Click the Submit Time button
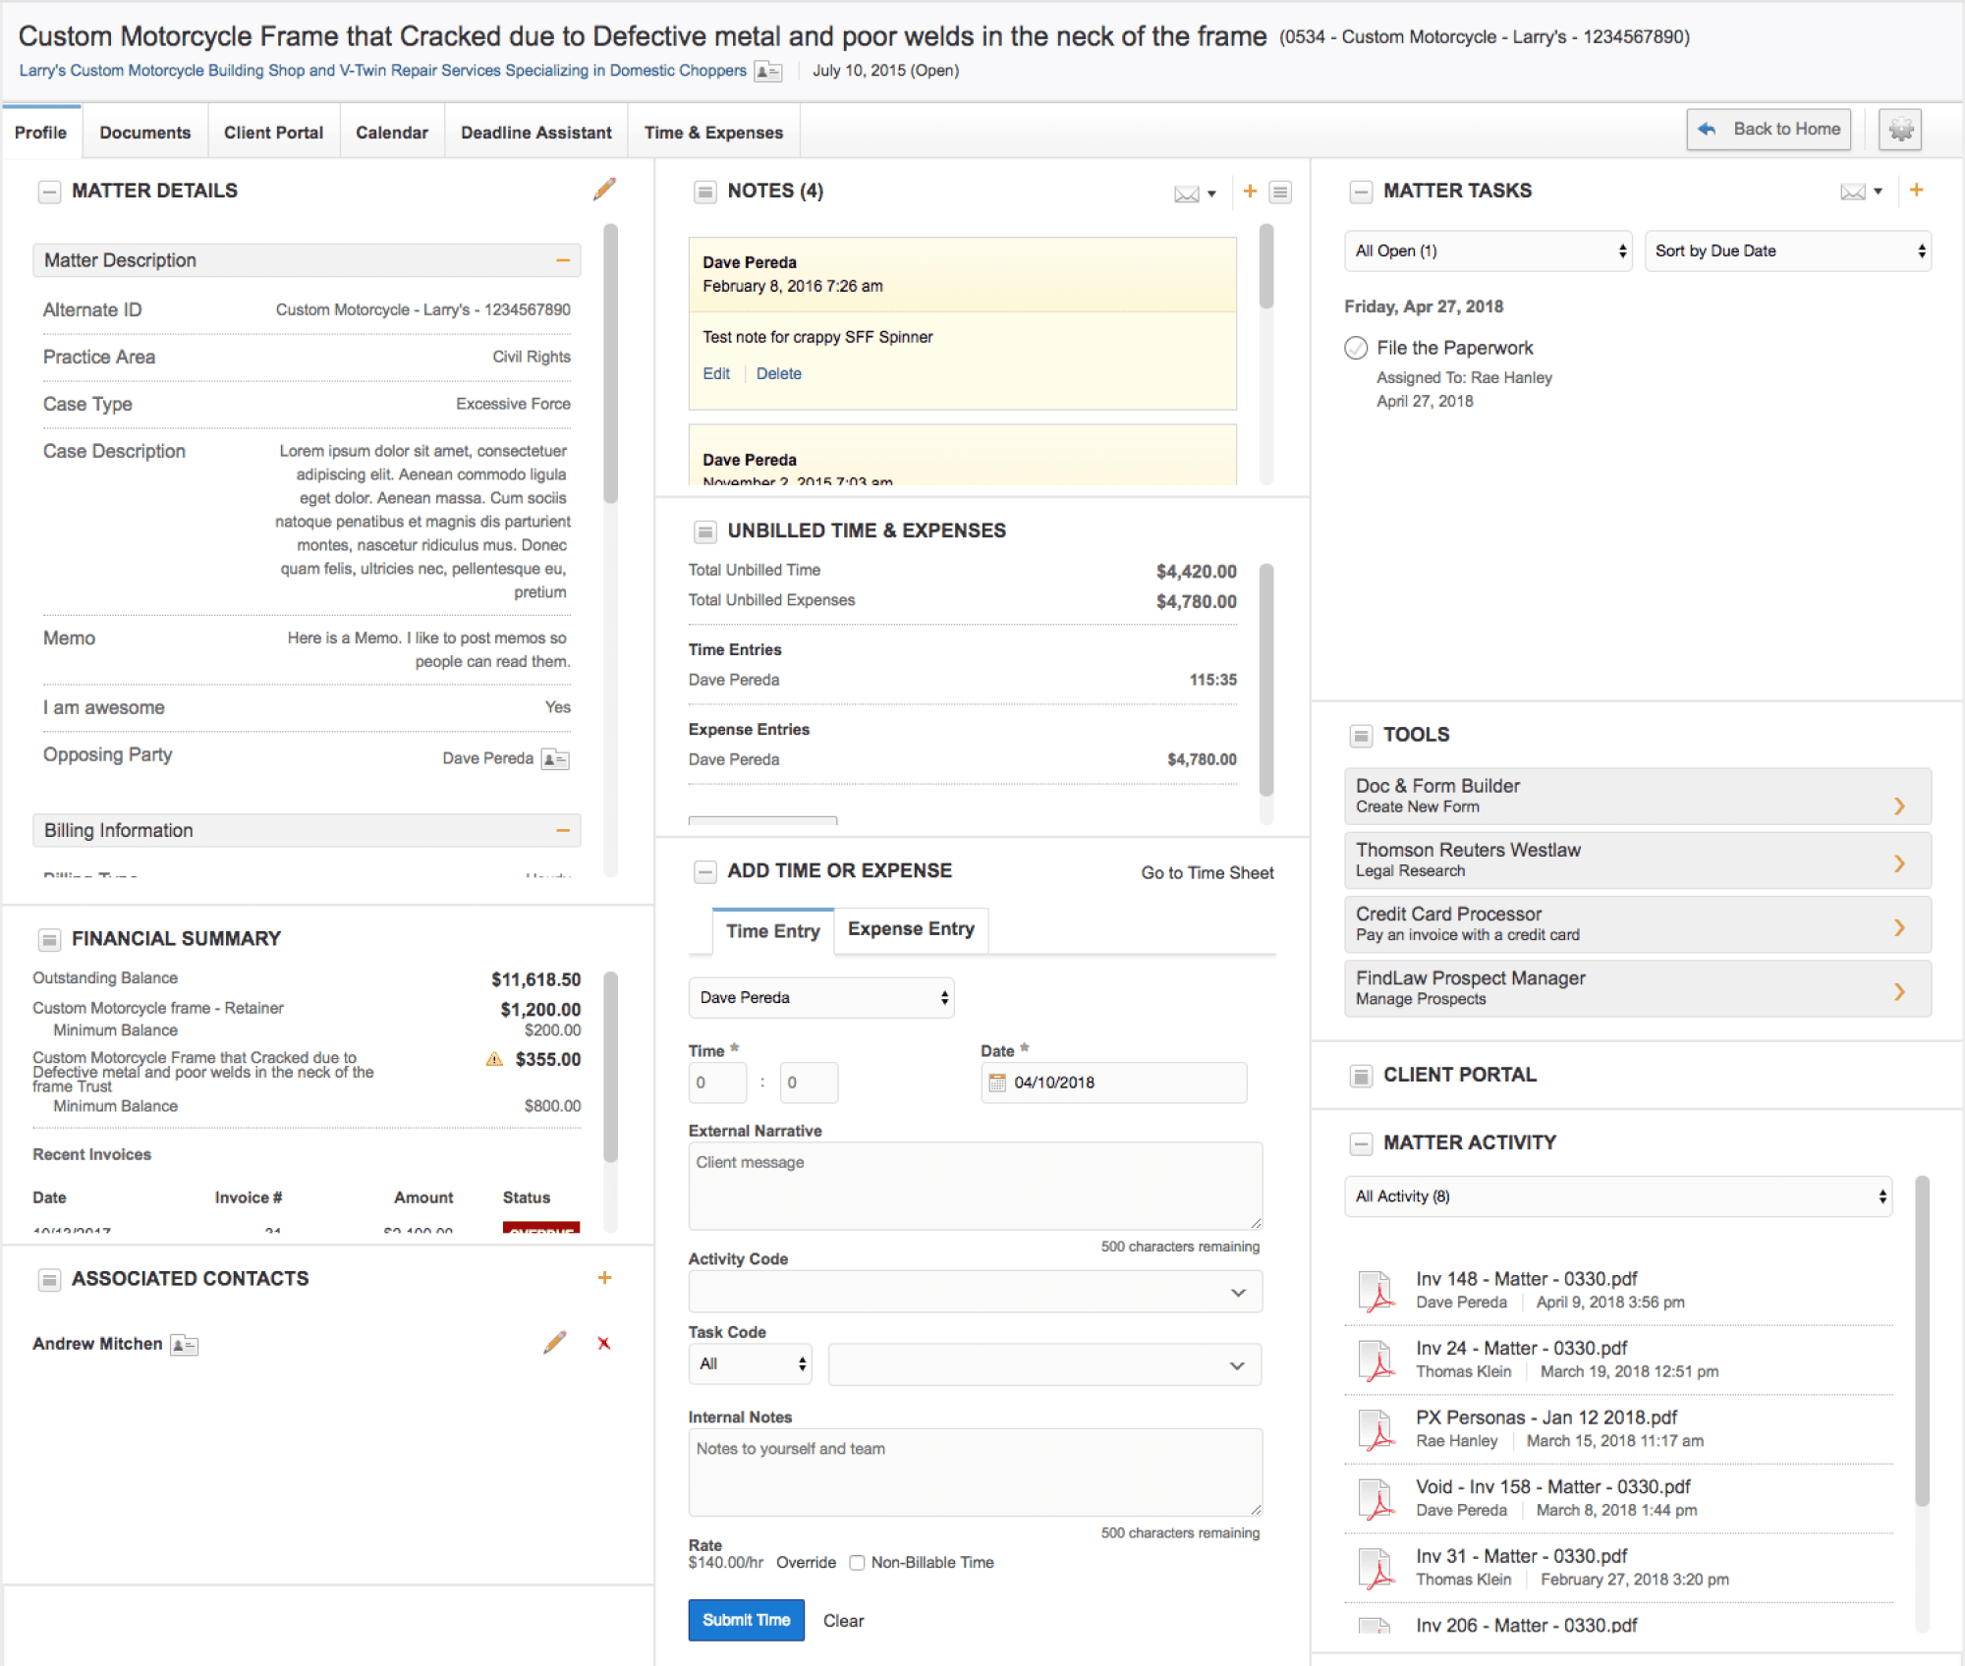 click(746, 1620)
